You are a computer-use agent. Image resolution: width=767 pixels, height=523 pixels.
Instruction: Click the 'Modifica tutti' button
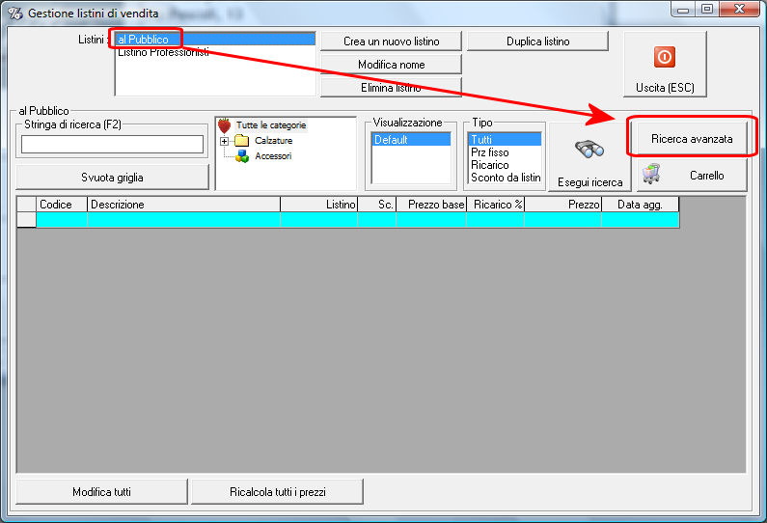point(101,492)
